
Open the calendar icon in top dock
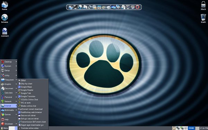[99, 7]
